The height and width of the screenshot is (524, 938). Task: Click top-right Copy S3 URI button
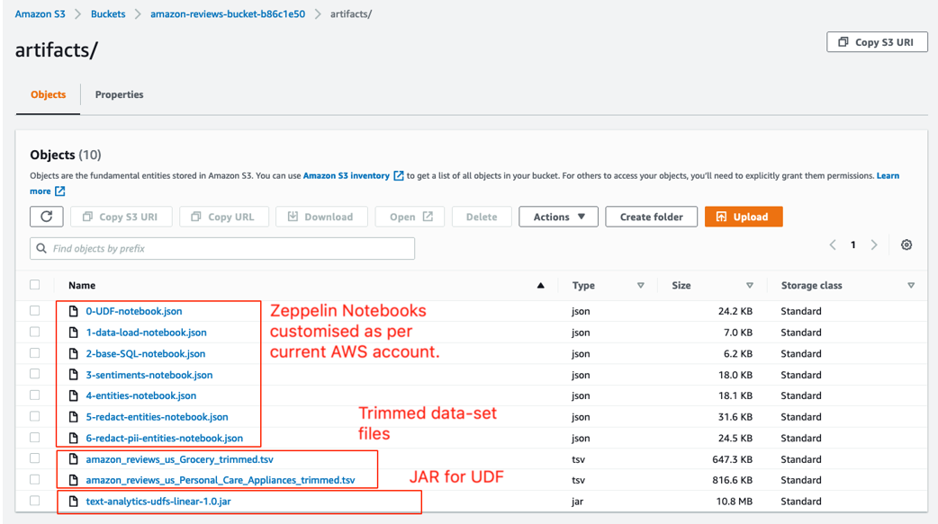tap(877, 42)
